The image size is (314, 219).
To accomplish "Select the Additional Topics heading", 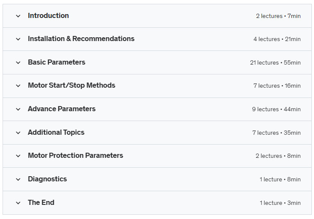I will pos(56,133).
